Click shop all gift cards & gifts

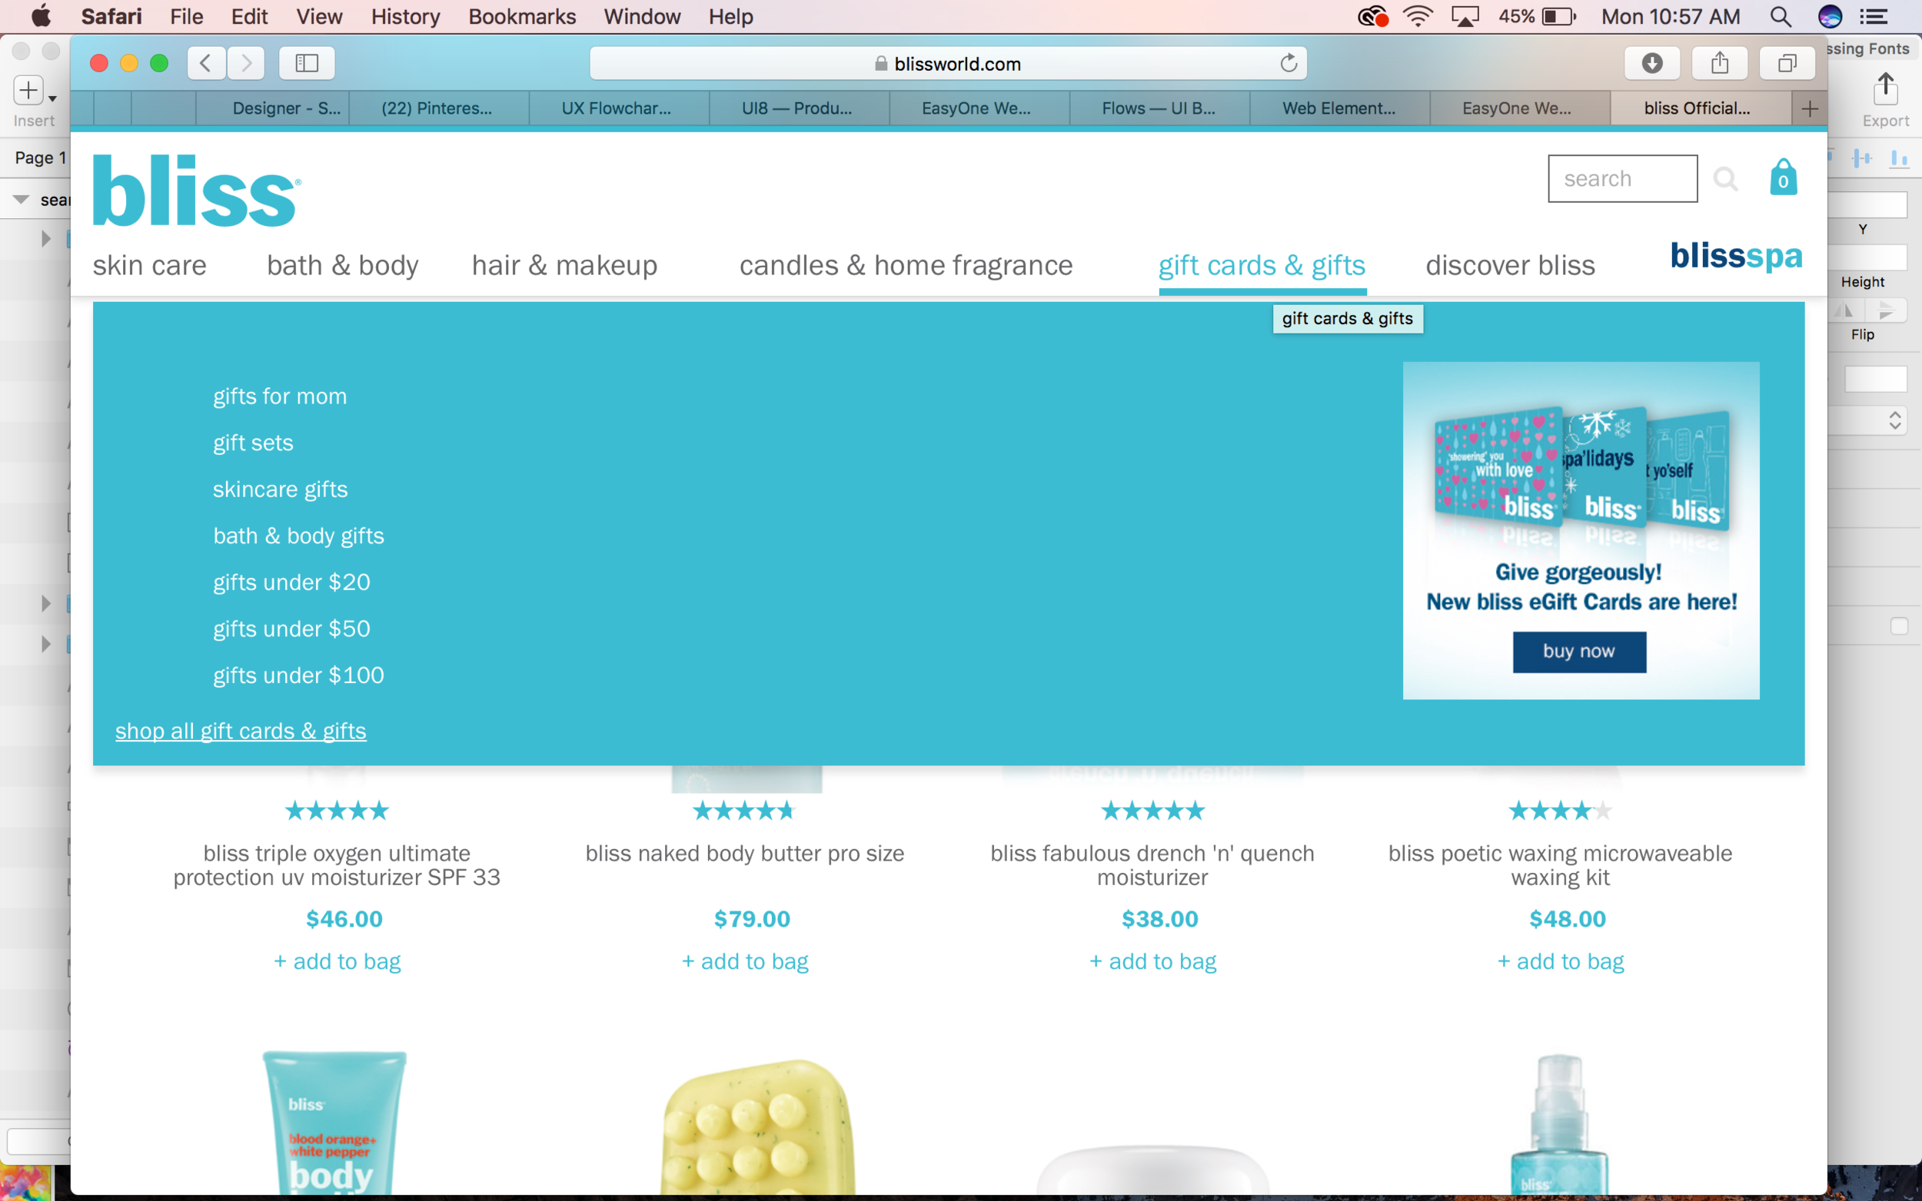241,731
